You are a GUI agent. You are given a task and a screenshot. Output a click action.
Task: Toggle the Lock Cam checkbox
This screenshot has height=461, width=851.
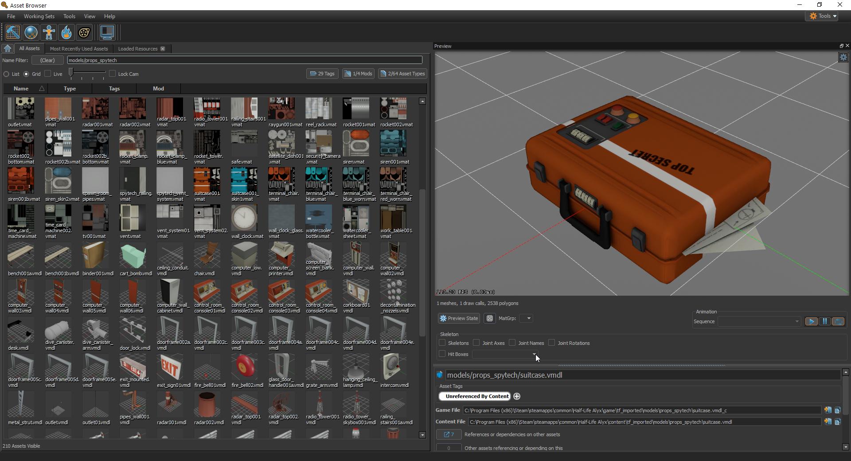coord(113,74)
